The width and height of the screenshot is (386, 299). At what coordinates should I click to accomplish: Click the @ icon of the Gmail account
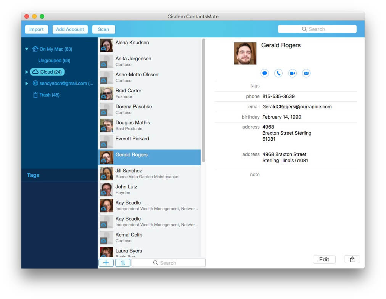35,83
